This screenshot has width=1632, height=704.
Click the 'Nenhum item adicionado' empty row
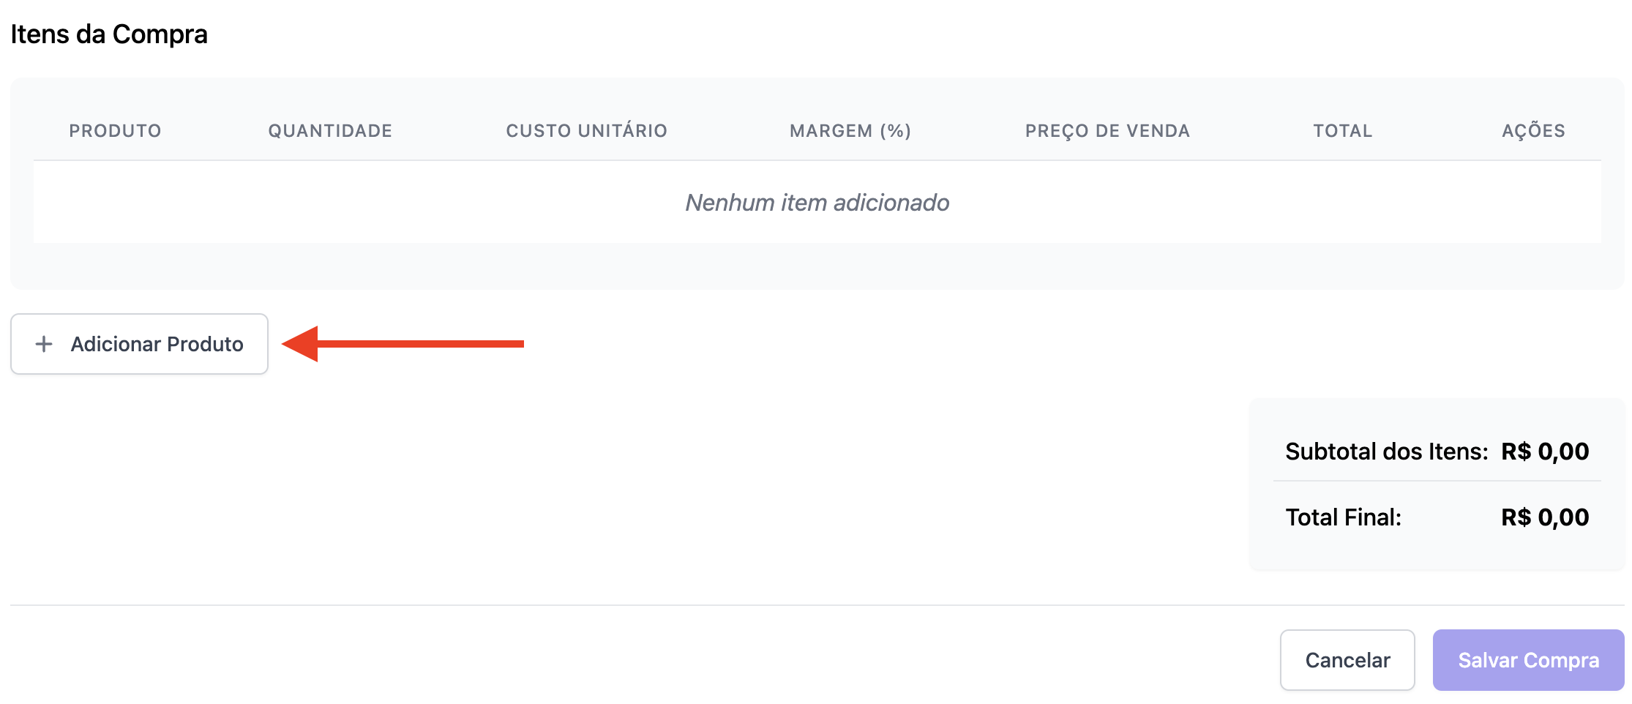817,203
